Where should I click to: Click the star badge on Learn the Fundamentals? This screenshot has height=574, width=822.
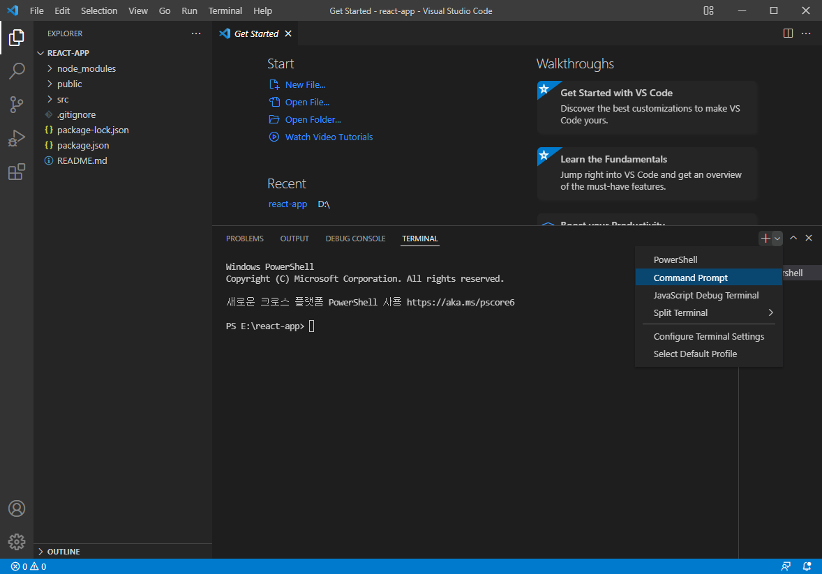pos(545,155)
